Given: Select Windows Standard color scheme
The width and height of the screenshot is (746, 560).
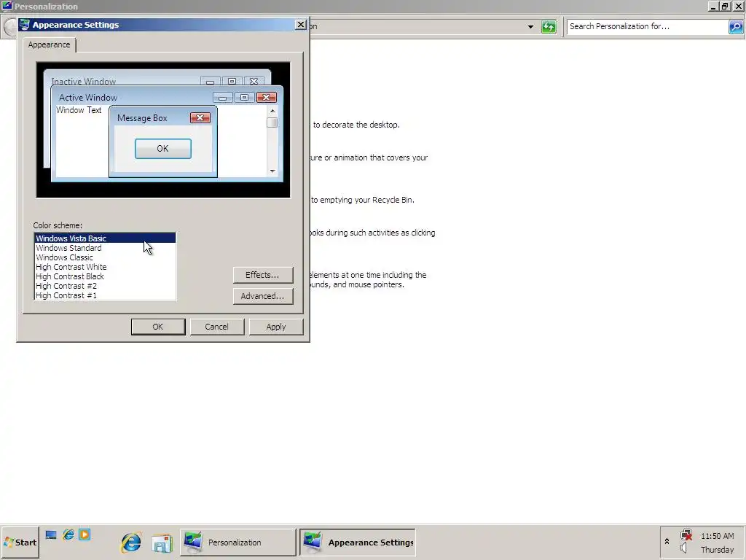Looking at the screenshot, I should (105, 248).
